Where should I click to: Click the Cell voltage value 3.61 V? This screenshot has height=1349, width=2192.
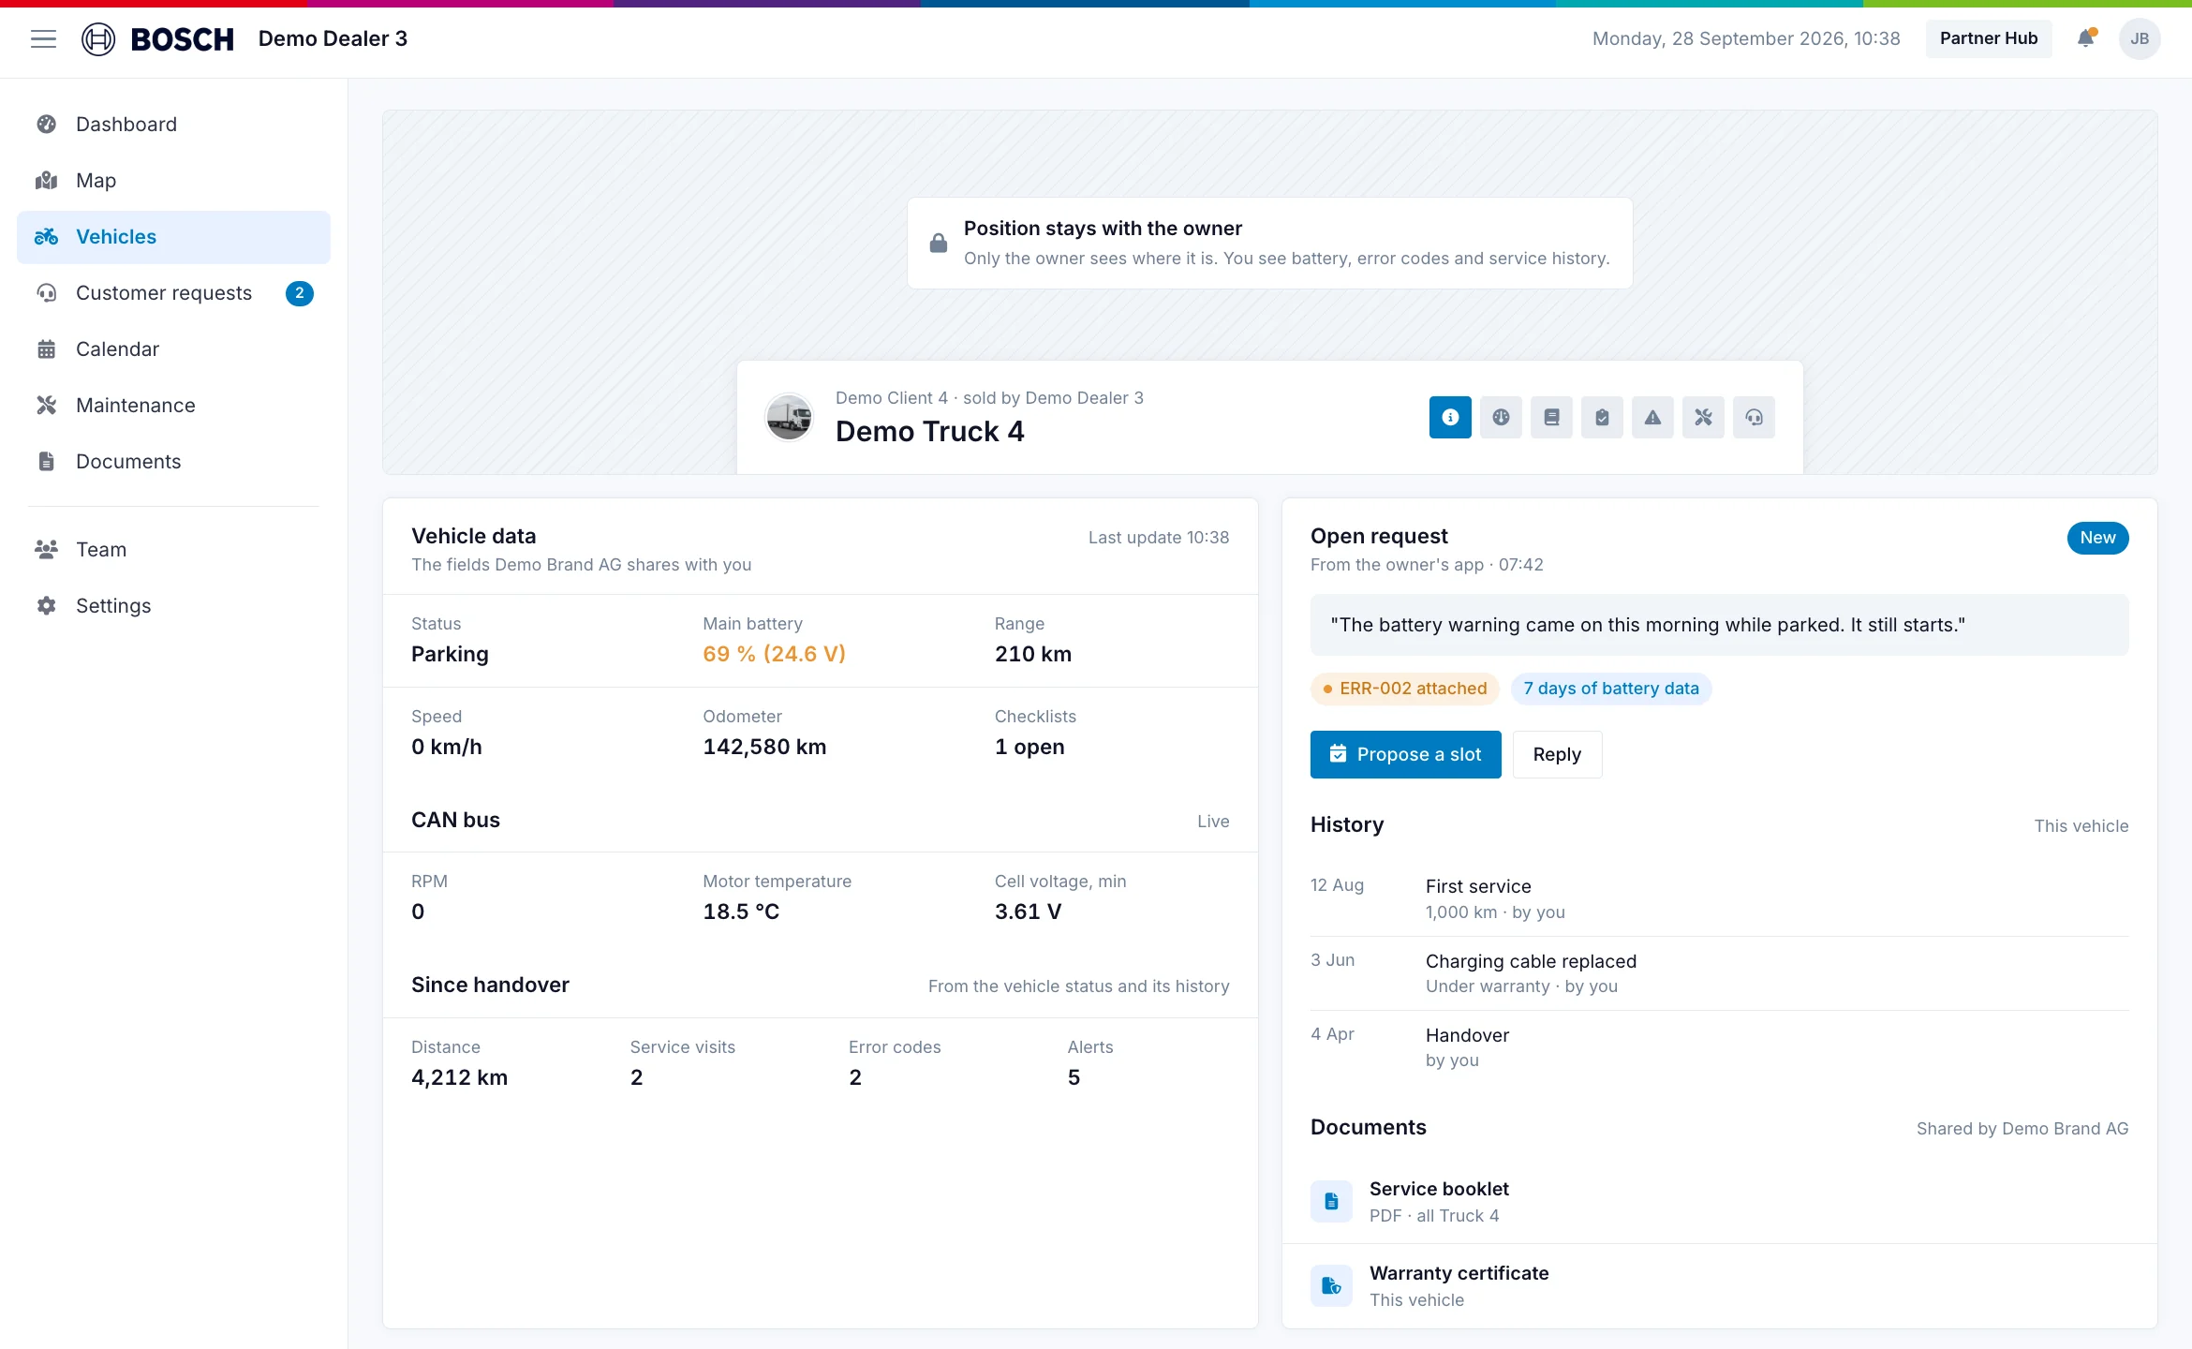pyautogui.click(x=1028, y=912)
